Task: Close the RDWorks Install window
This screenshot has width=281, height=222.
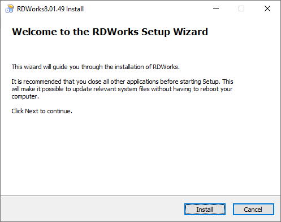Action: [267, 8]
